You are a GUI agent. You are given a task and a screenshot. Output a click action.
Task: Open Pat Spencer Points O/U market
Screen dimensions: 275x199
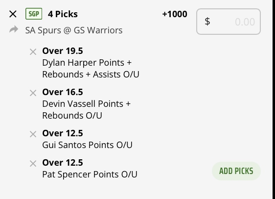coord(90,174)
